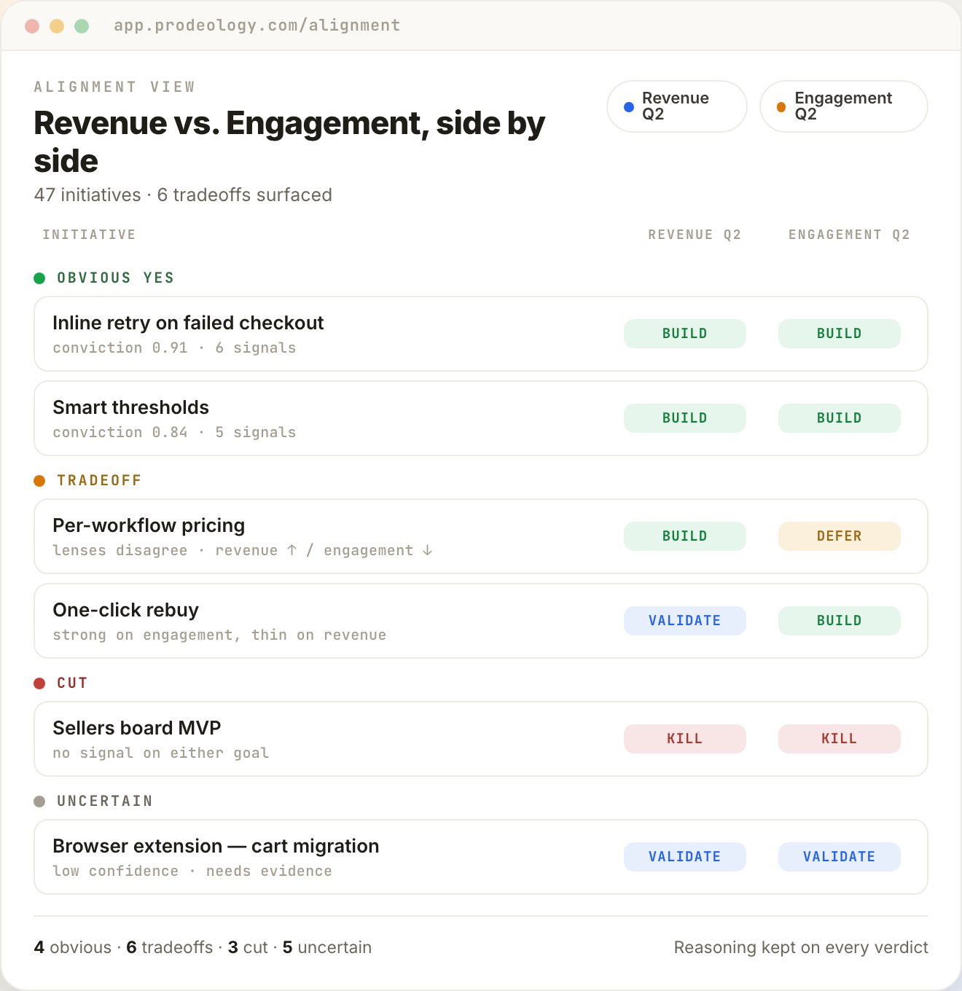Click the VALIDATE badge for One-click rebuy
The height and width of the screenshot is (991, 962).
tap(685, 621)
